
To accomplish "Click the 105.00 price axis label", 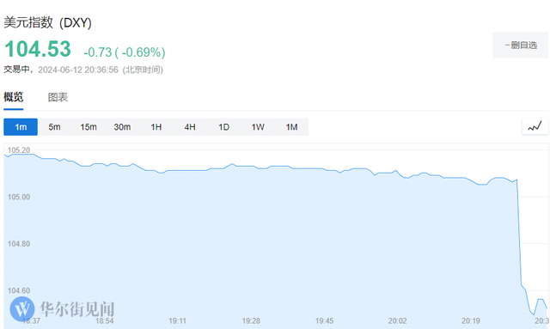I will (19, 197).
